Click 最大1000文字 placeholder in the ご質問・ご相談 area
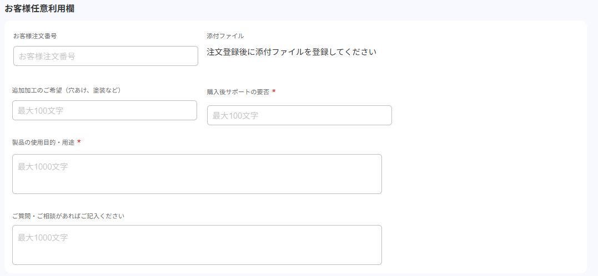Screen dimensions: 598x276 pos(43,237)
